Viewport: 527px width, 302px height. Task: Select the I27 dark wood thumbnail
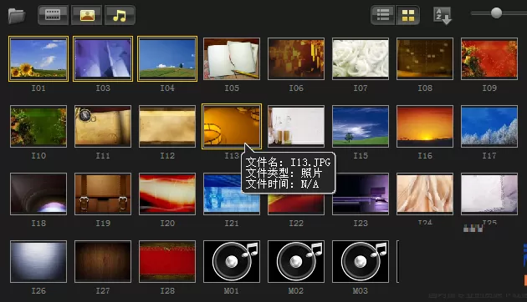(103, 261)
